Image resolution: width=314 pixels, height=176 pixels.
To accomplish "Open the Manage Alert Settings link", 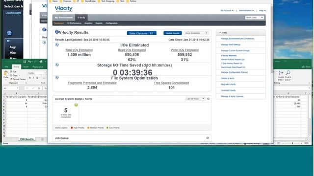I will click(231, 44).
